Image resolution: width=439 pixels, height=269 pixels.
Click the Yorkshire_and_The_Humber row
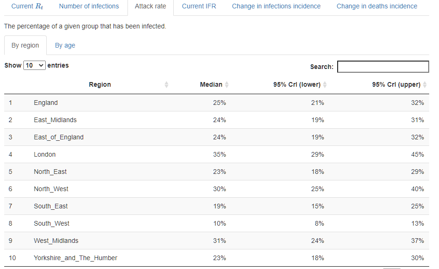[x=216, y=258]
